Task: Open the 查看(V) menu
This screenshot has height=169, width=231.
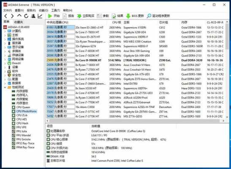Action: click(19, 10)
